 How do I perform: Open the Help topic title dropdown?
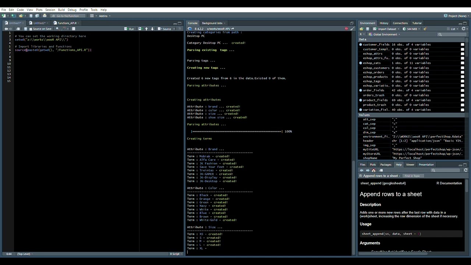point(380,176)
